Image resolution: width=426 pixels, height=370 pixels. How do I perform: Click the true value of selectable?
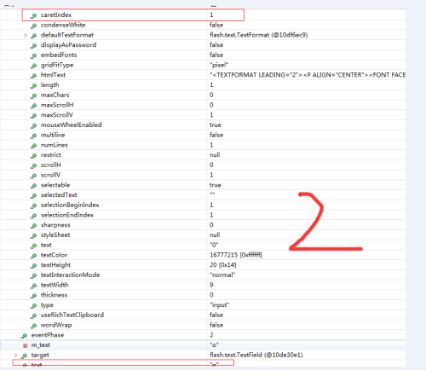point(216,185)
